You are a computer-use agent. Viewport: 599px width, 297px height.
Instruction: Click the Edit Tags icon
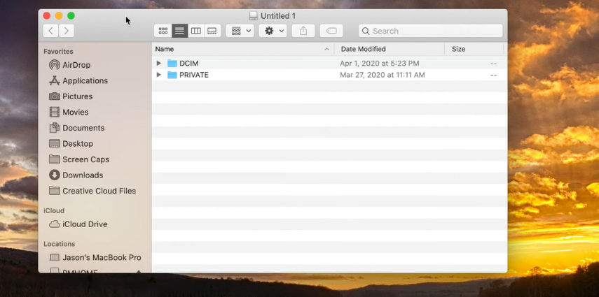[331, 31]
